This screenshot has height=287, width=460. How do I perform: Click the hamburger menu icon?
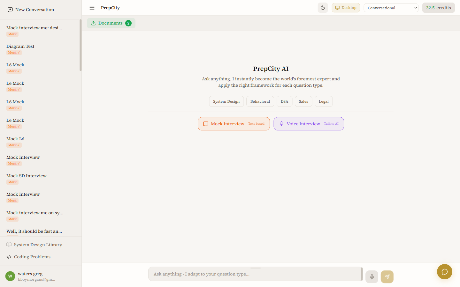pyautogui.click(x=92, y=8)
